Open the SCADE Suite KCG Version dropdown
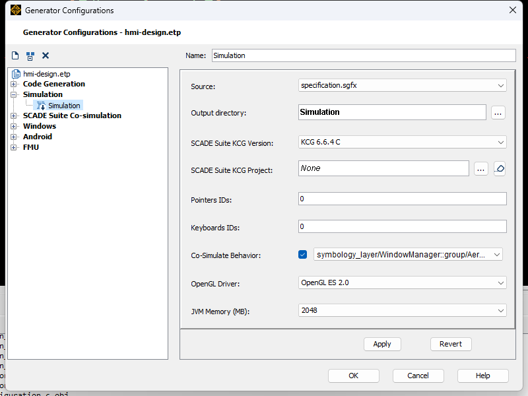Viewport: 528px width, 396px height. click(x=402, y=142)
